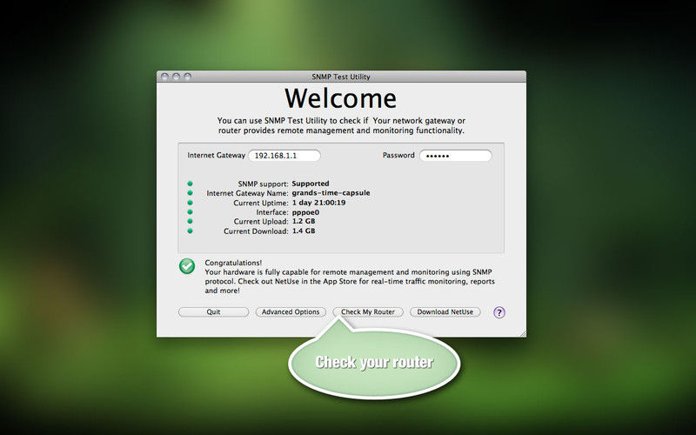Quit the SNMP Test Utility
This screenshot has width=696, height=435.
(213, 312)
